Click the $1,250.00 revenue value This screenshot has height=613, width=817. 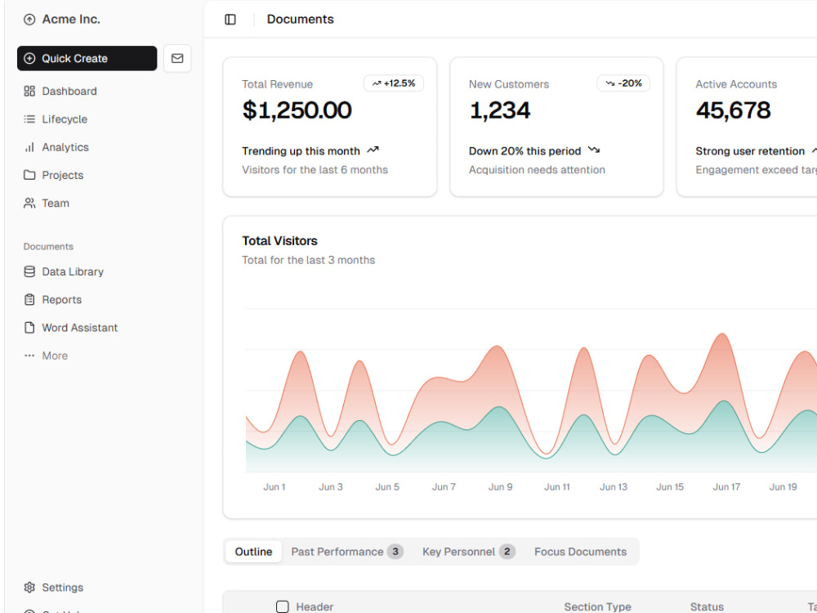coord(297,110)
